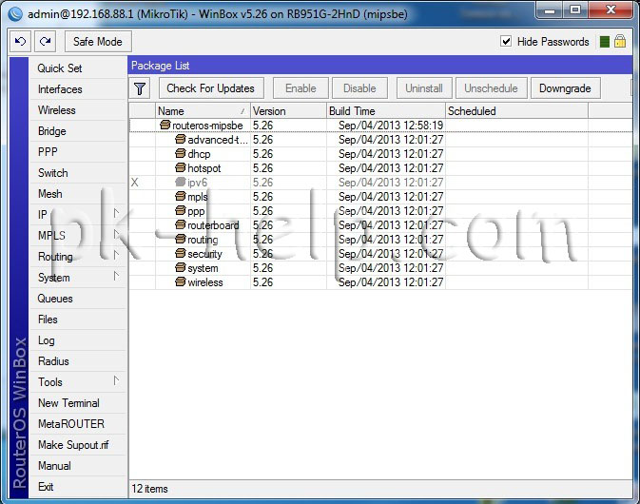Select the routerboard package name

(x=213, y=225)
